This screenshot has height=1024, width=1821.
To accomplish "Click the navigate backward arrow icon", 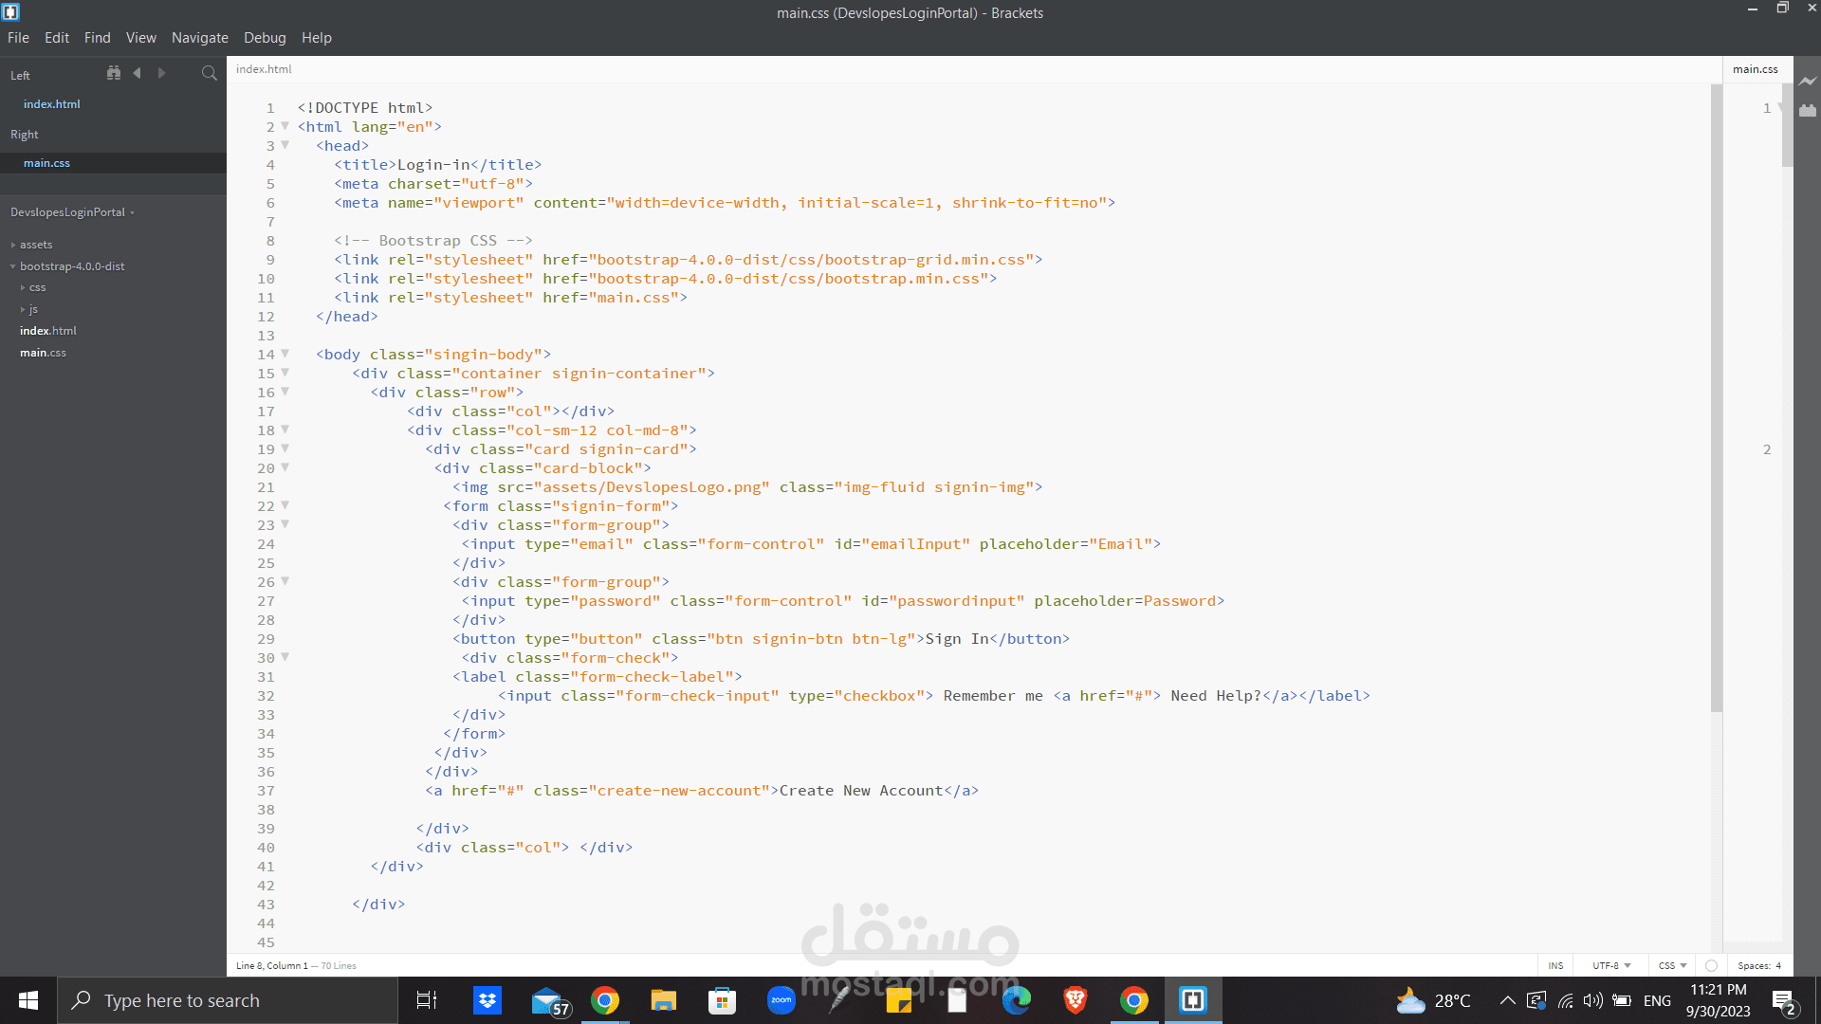I will [138, 73].
